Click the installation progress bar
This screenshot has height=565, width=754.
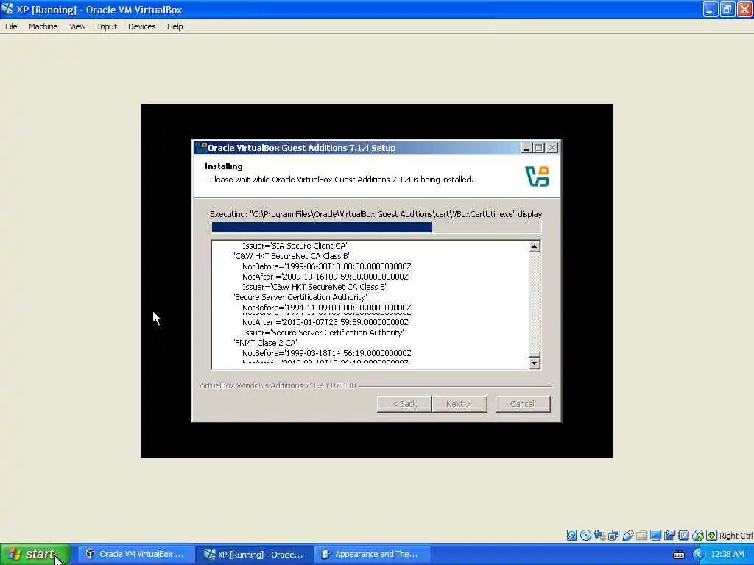376,227
